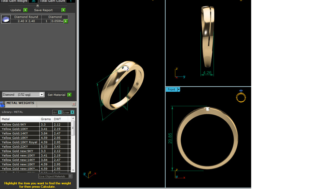Select the Yellow Gold:22KY row
The width and height of the screenshot is (323, 189).
tap(36, 147)
